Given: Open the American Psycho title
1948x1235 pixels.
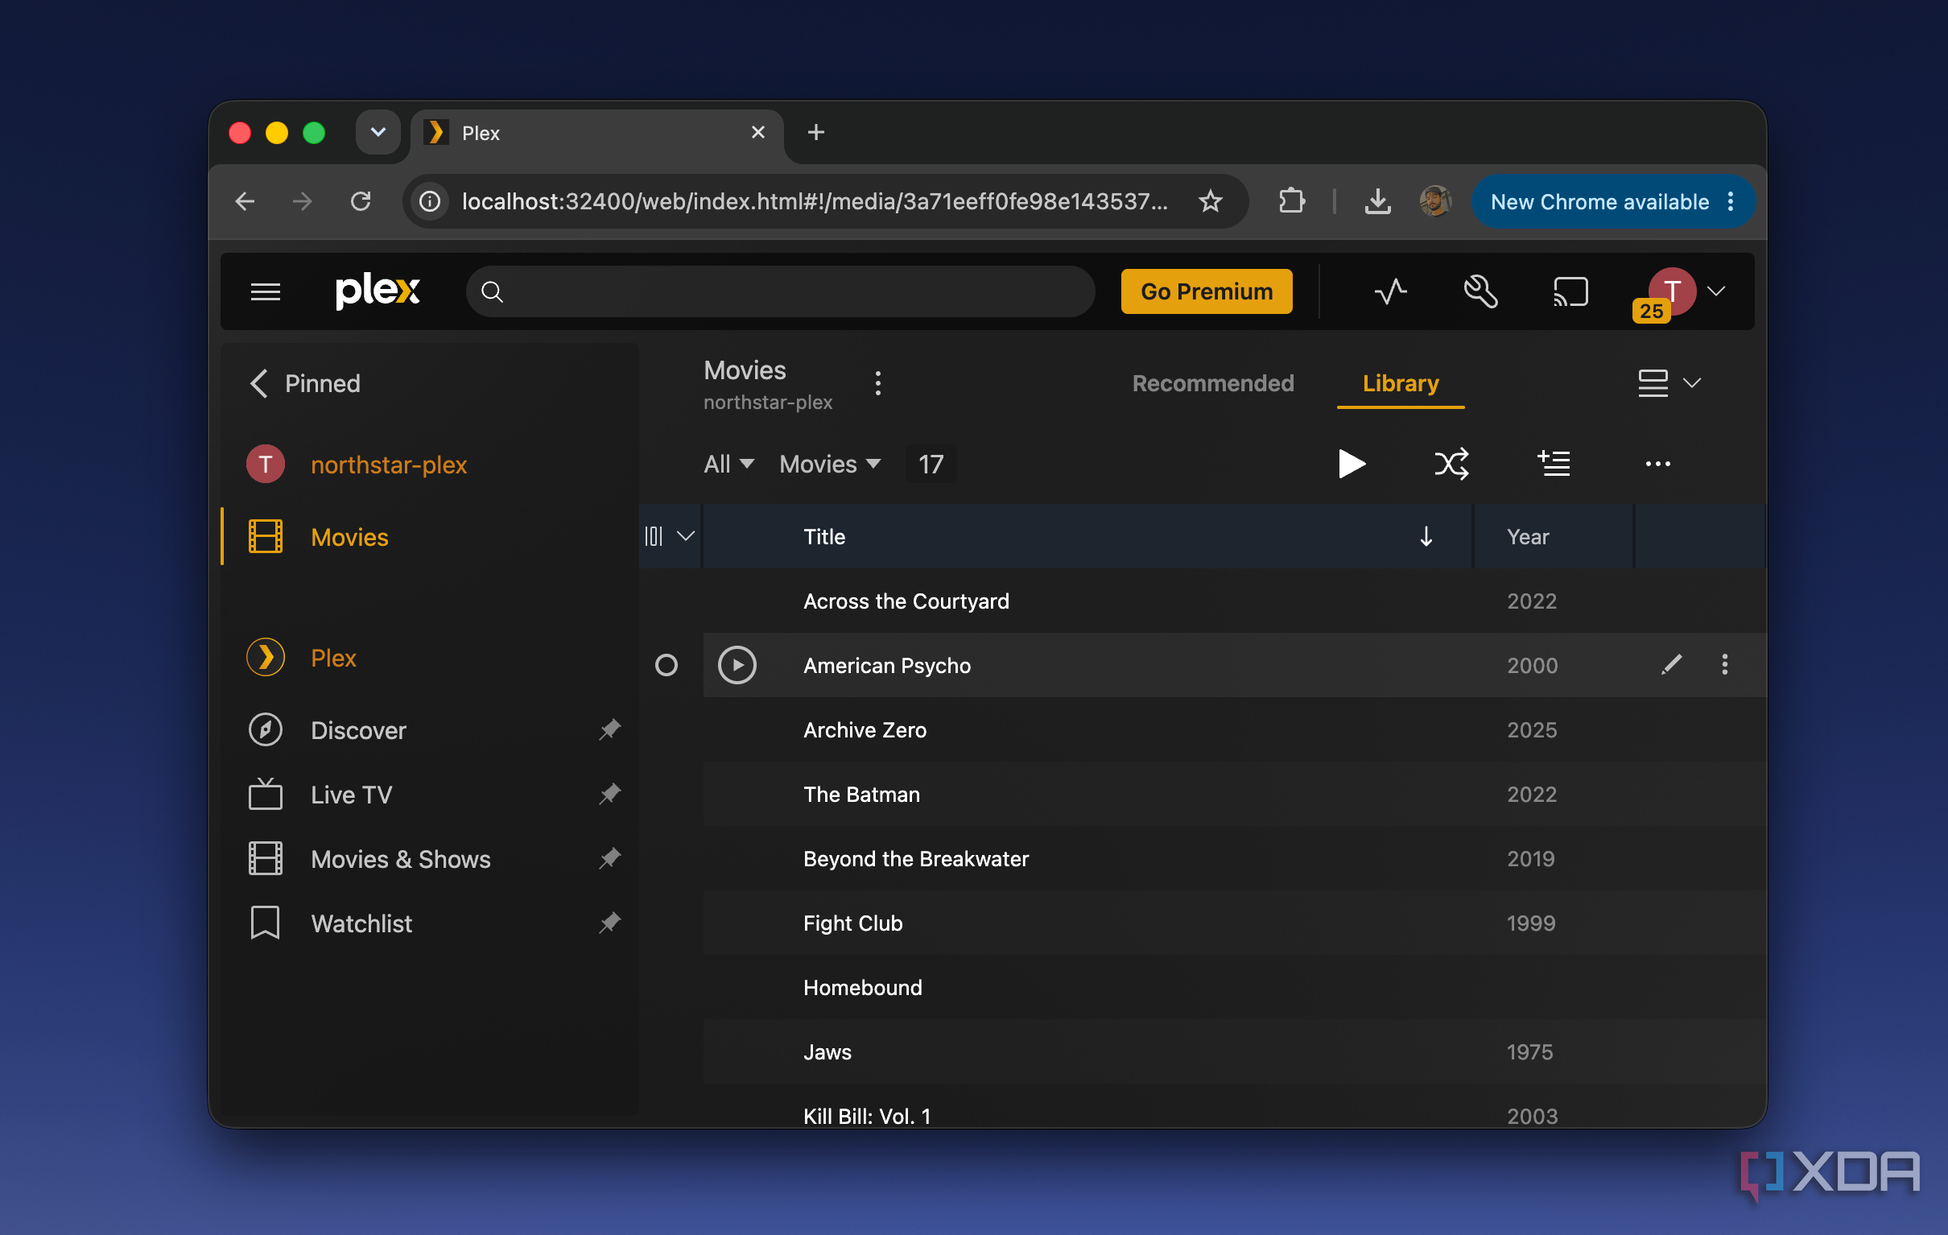Looking at the screenshot, I should [886, 666].
